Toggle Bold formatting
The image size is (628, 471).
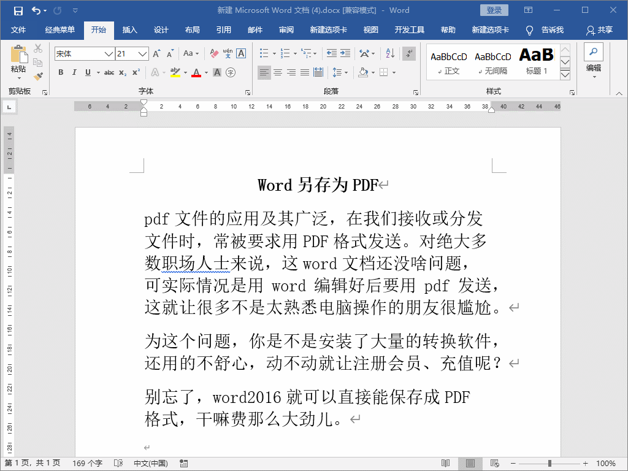pyautogui.click(x=61, y=72)
